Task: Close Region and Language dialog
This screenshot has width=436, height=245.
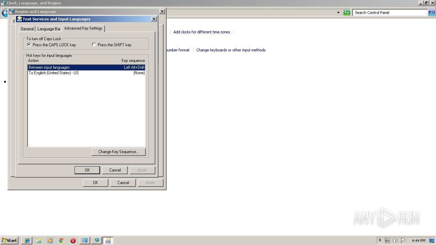Action: (x=162, y=11)
